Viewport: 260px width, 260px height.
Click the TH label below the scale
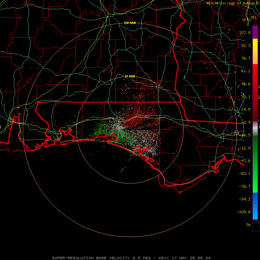click(x=248, y=225)
